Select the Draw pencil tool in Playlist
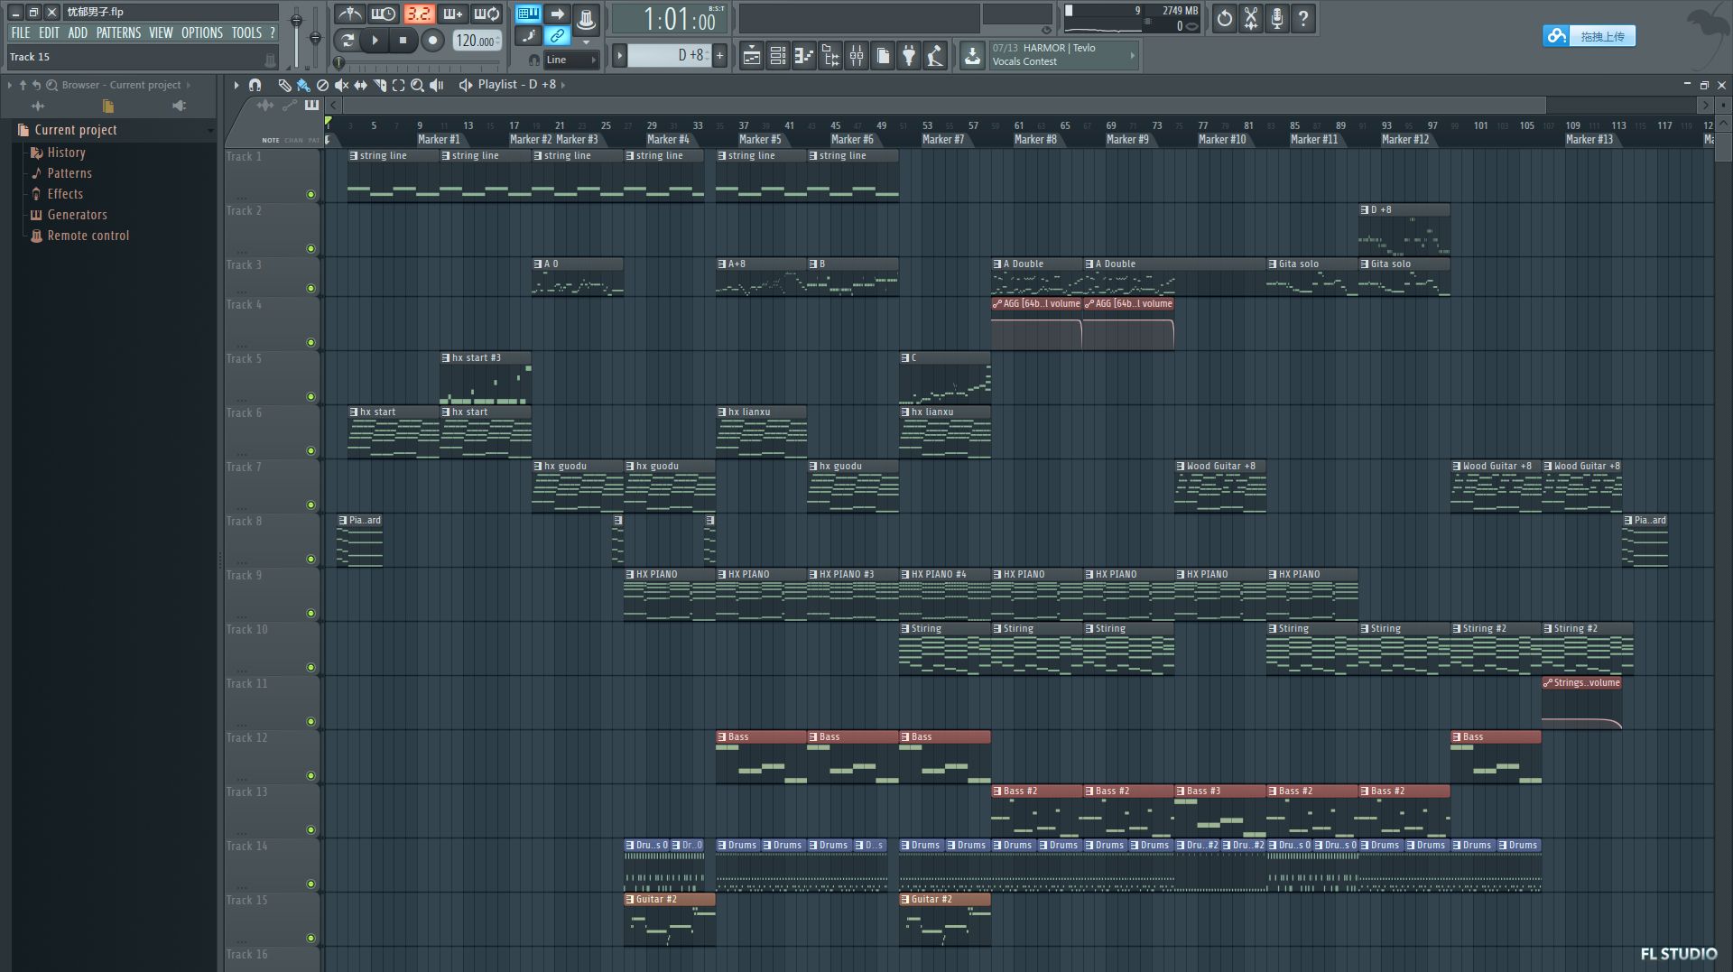Screen dimensions: 1733x972 284,85
